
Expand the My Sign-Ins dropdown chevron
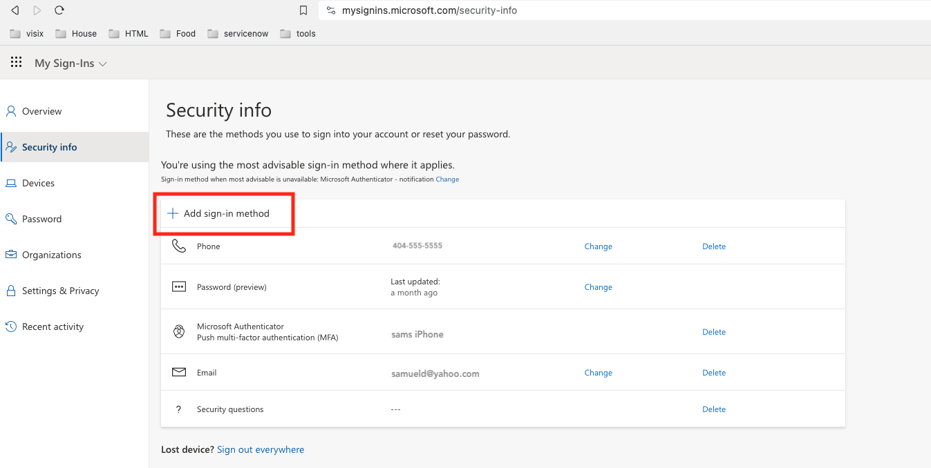103,64
